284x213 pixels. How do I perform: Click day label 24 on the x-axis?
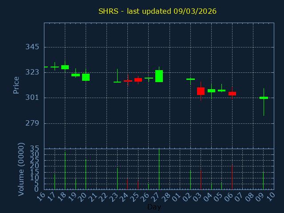125,197
